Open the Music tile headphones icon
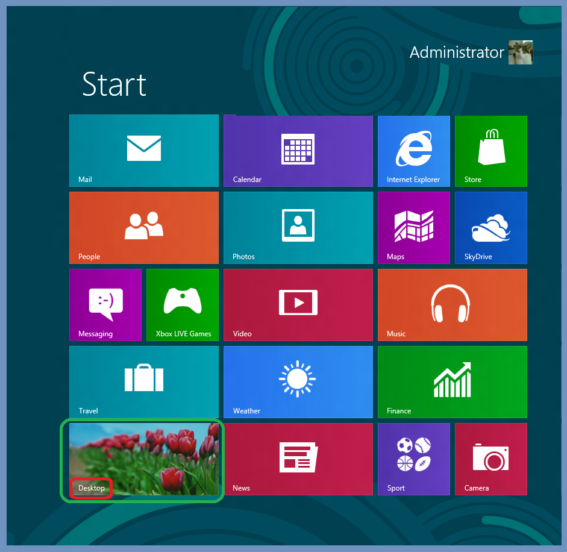The image size is (567, 552). pos(451,303)
